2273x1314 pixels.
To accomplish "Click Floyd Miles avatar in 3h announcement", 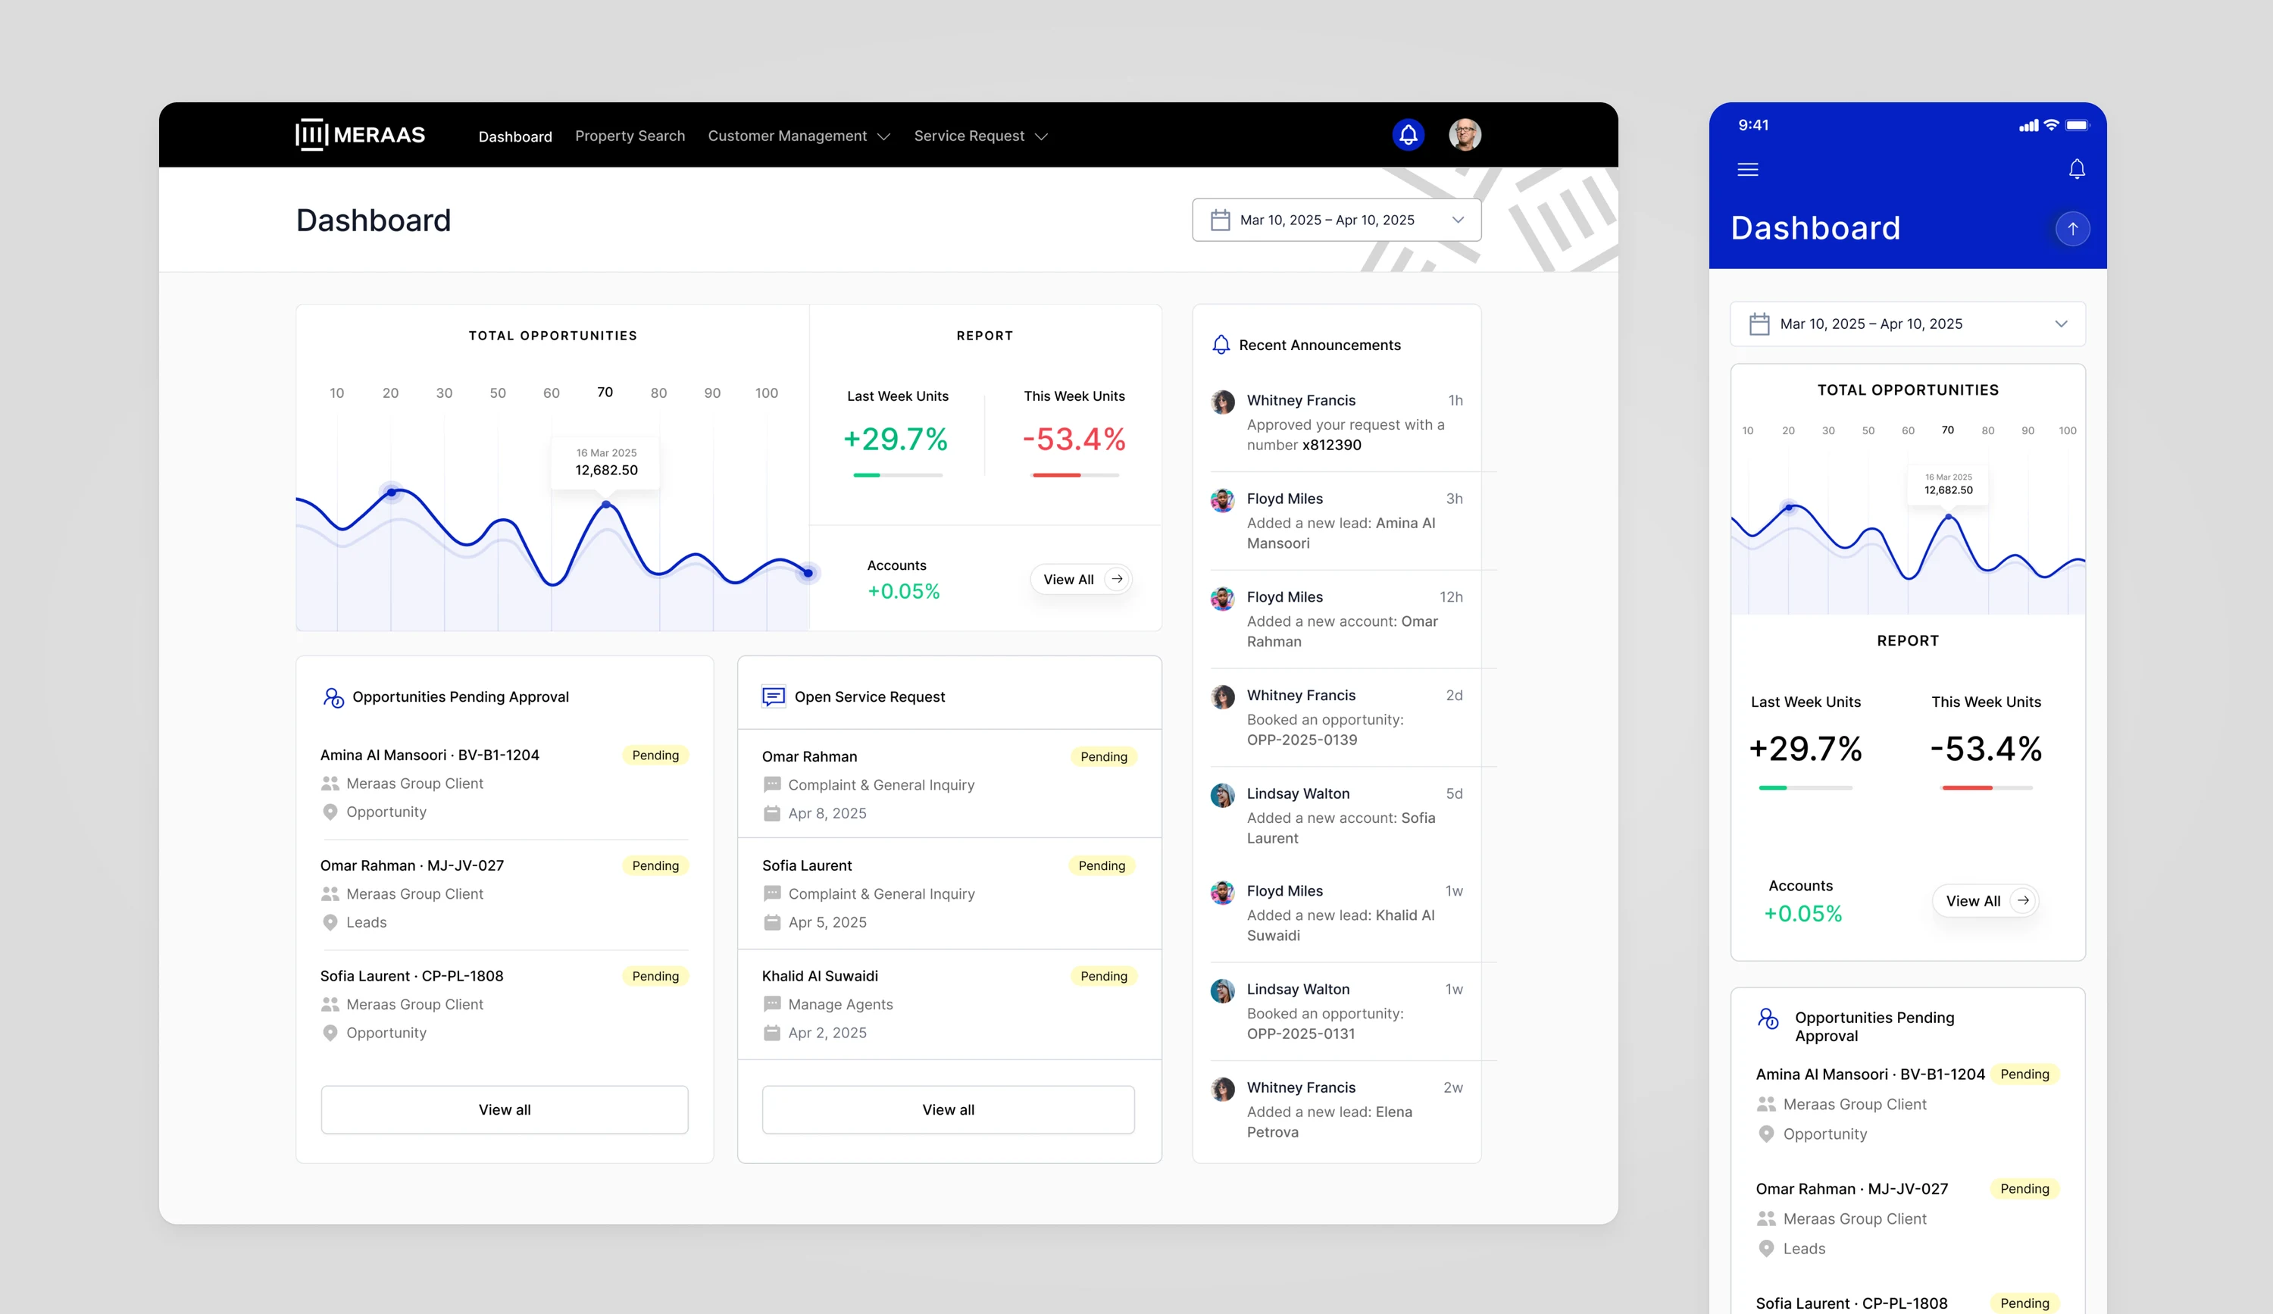I will pos(1222,501).
